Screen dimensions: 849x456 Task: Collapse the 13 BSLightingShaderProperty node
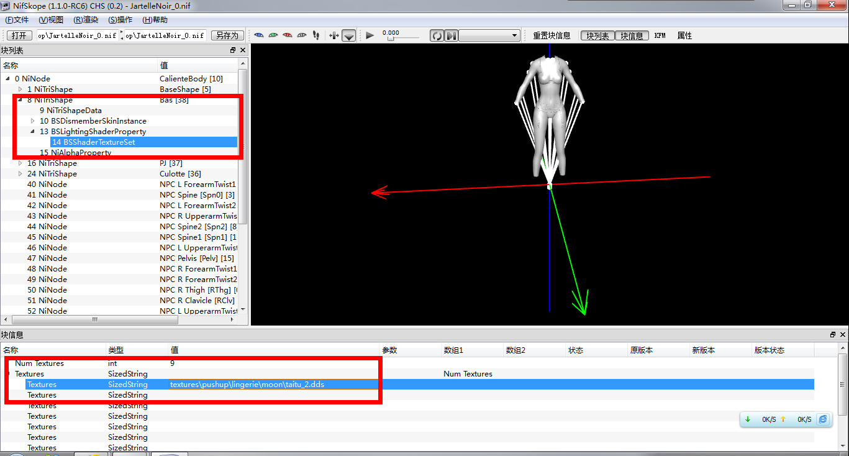33,132
